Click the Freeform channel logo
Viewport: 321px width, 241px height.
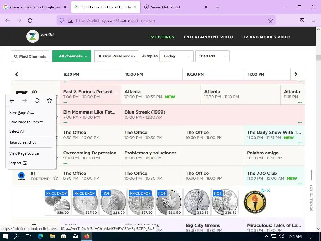(x=22, y=176)
